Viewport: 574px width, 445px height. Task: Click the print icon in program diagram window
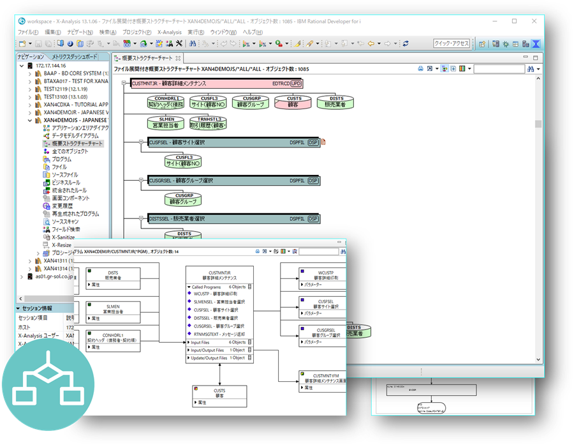click(258, 251)
